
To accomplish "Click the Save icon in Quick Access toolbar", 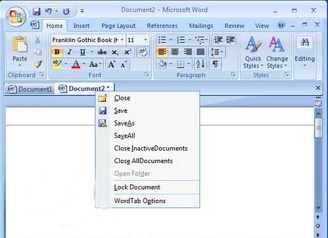I will [37, 11].
